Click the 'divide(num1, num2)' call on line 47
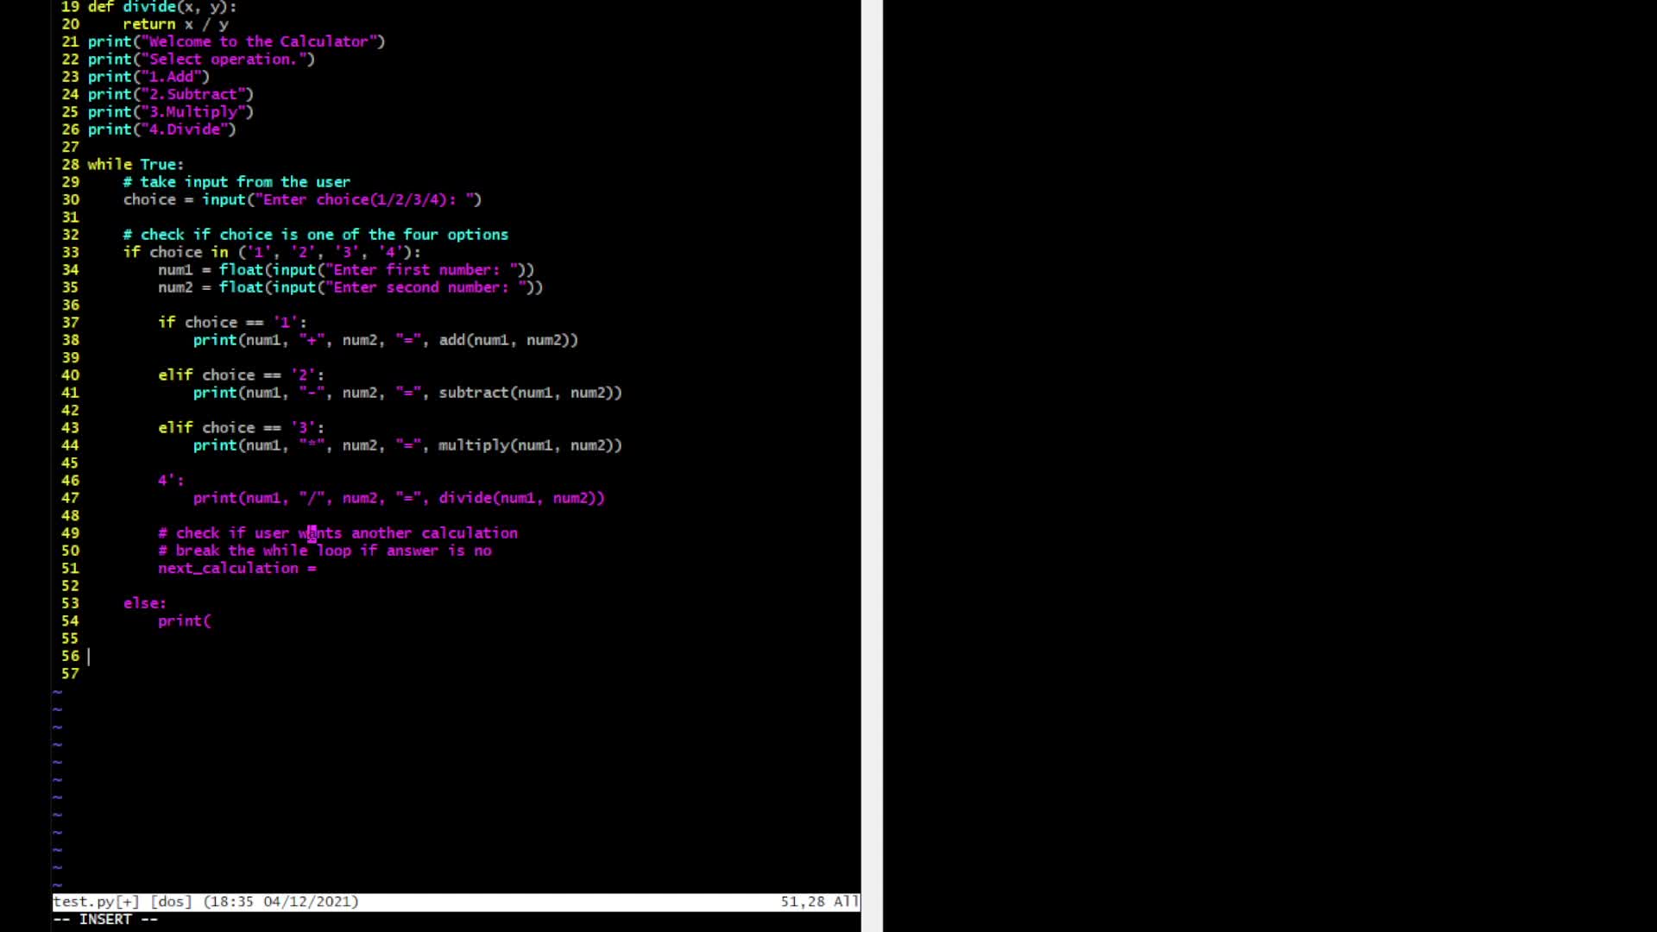The image size is (1657, 932). (520, 498)
